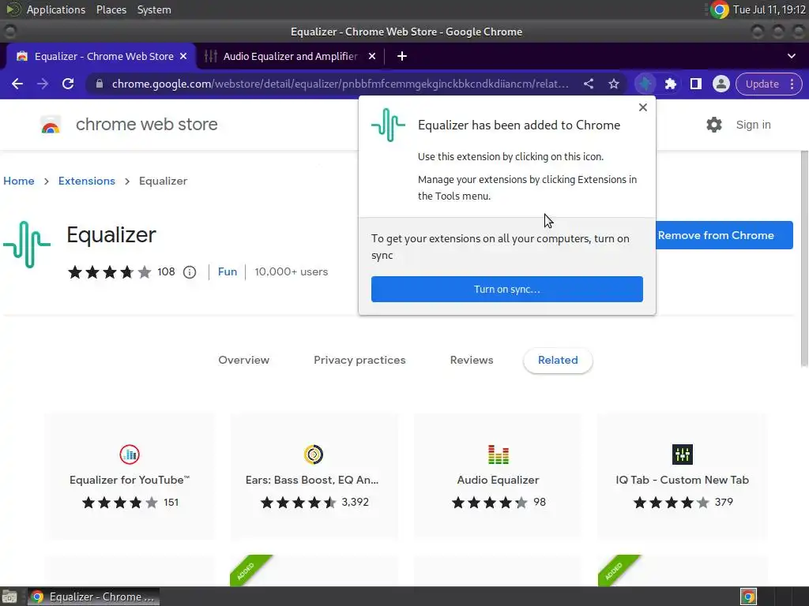The image size is (809, 606).
Task: Click the Ears: Bass Boost, EQ An... title
Action: [312, 481]
